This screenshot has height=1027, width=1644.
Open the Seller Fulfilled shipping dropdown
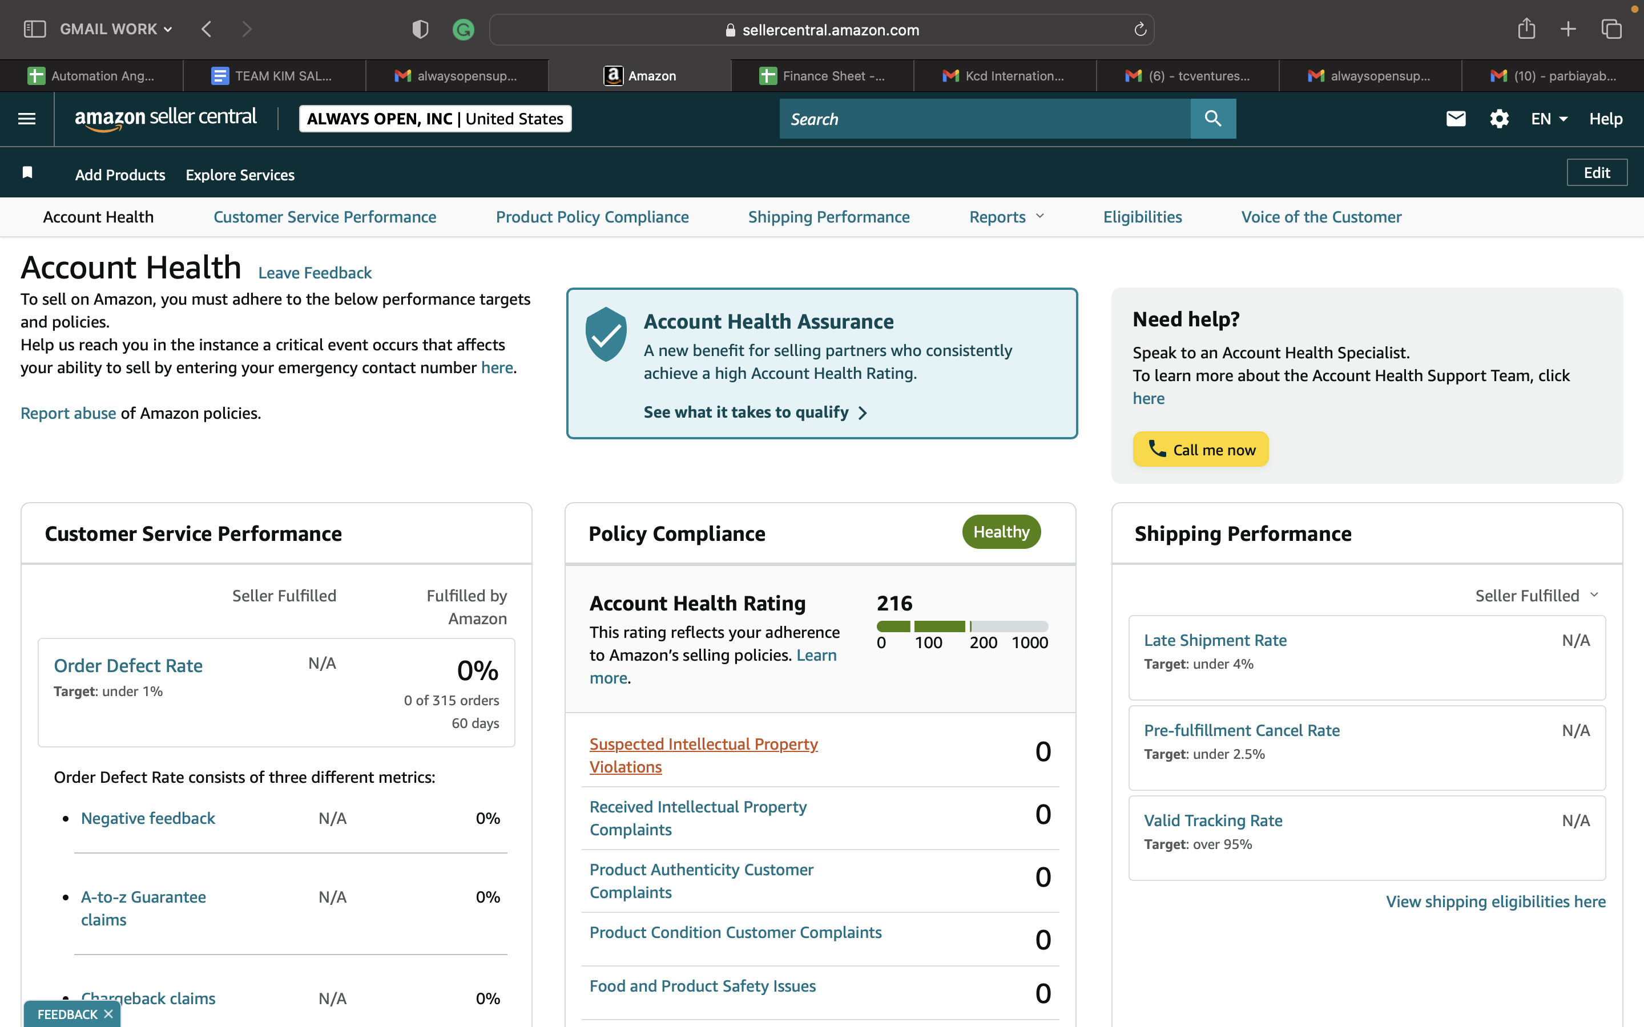(x=1537, y=596)
